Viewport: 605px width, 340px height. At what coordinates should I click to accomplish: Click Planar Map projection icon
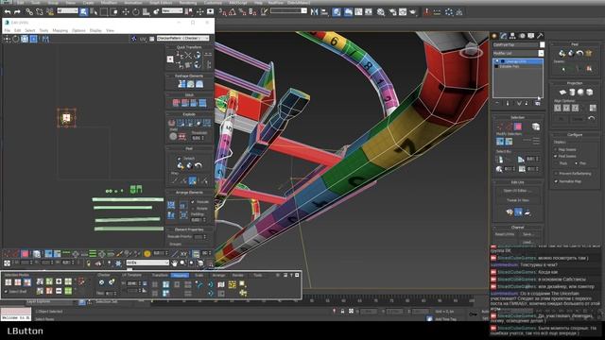tap(563, 93)
